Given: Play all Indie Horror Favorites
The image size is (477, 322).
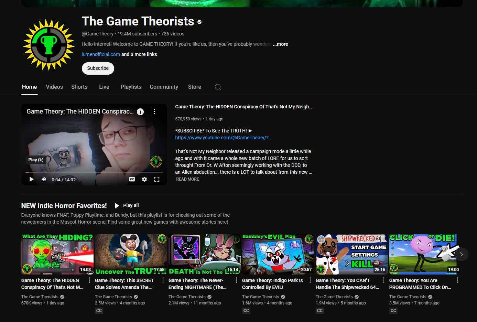Looking at the screenshot, I should 127,205.
